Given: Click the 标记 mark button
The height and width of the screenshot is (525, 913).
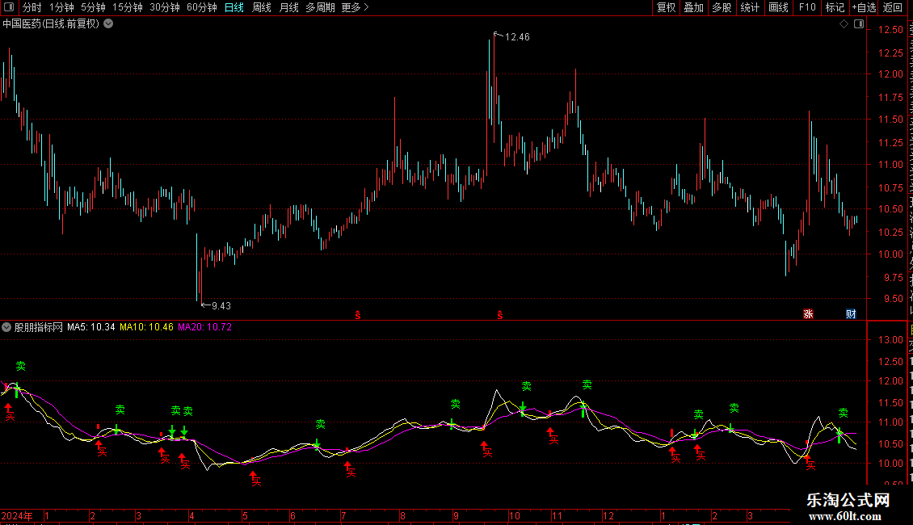Looking at the screenshot, I should tap(835, 7).
